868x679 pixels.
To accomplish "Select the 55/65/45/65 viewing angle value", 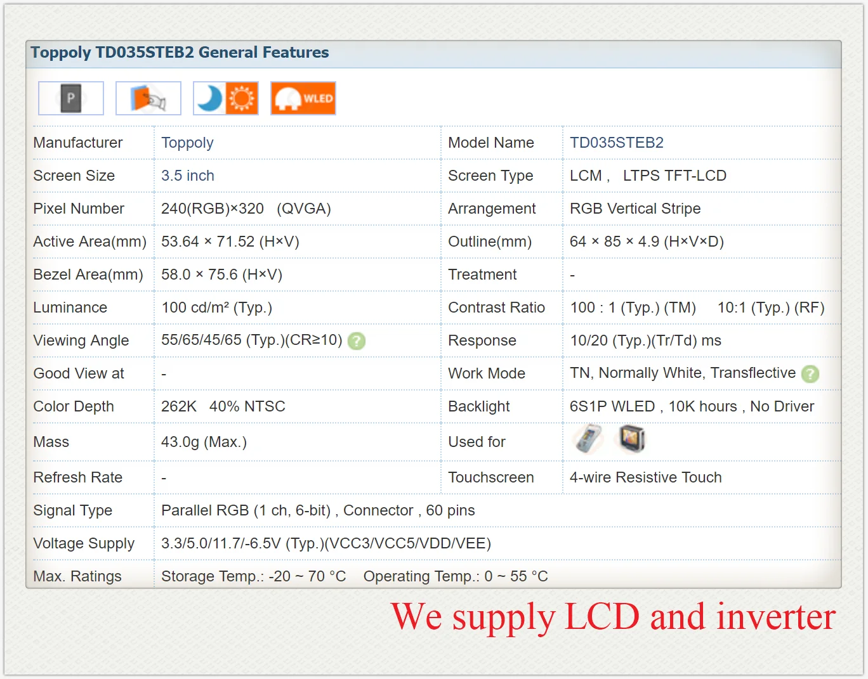I will (252, 340).
